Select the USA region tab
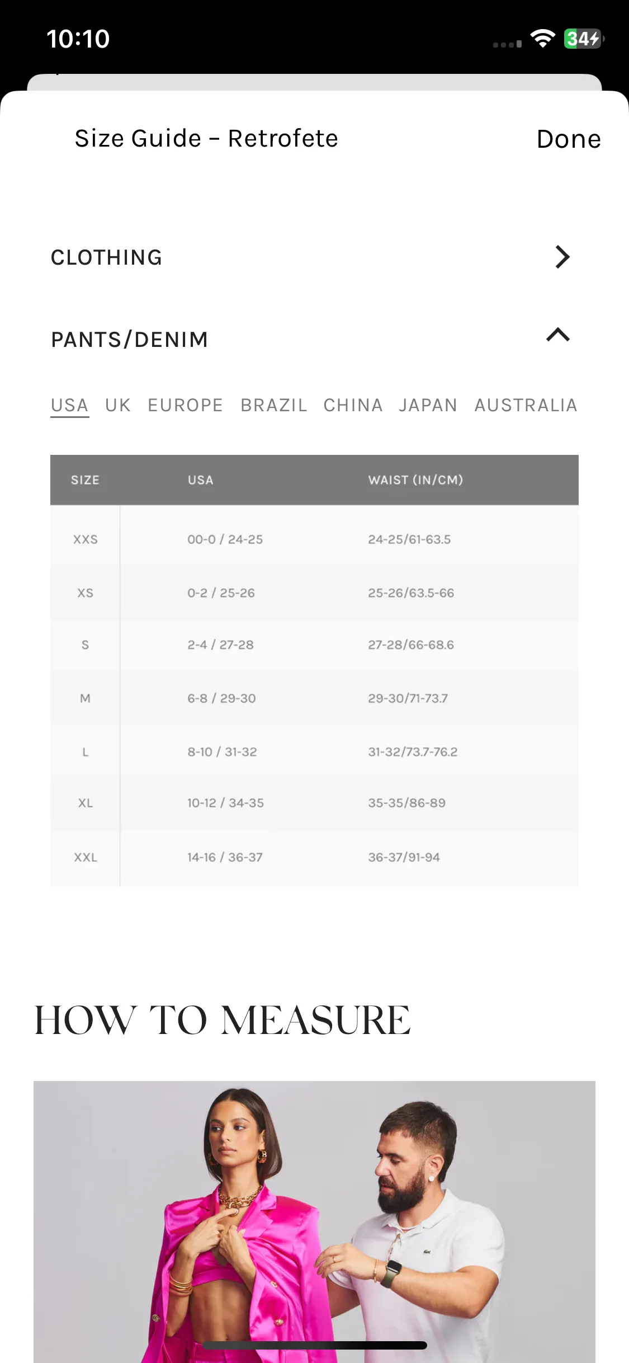This screenshot has width=629, height=1363. pos(70,405)
